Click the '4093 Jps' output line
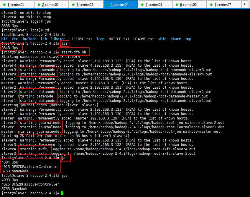The width and height of the screenshot is (250, 197). pos(9,180)
